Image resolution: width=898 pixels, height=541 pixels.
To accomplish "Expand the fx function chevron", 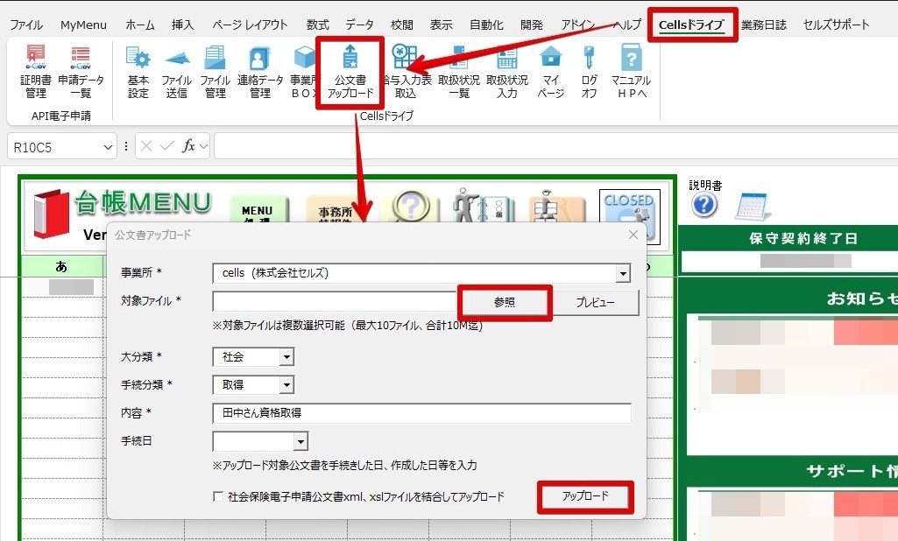I will [202, 147].
